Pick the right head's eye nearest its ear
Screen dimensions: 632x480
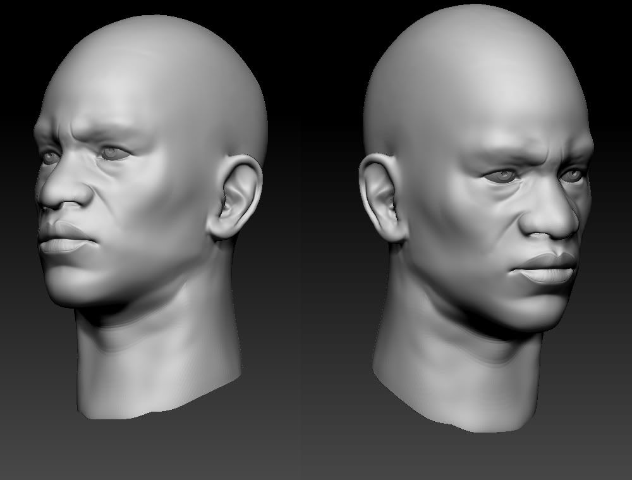pos(501,175)
